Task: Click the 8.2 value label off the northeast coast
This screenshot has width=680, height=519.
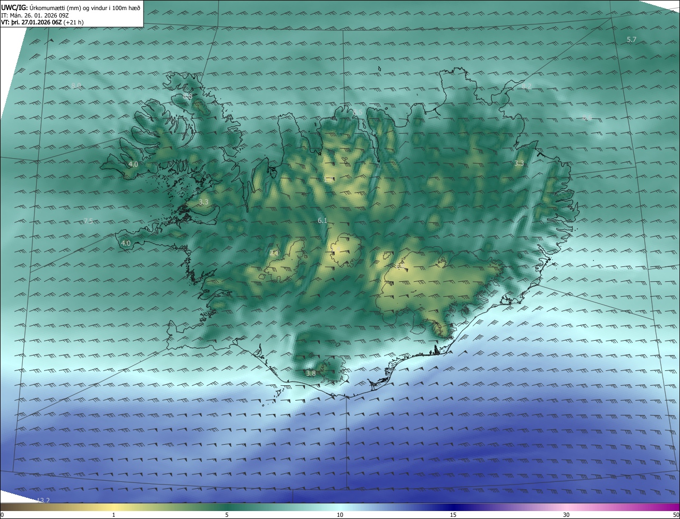Action: click(x=526, y=86)
